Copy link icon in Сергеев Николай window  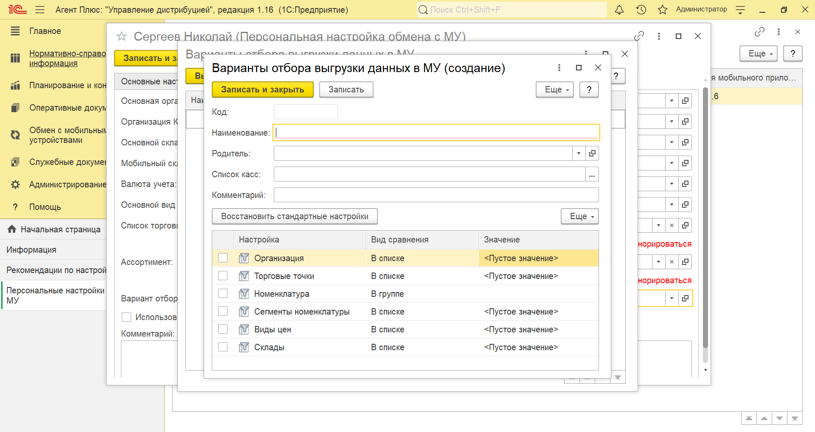639,36
